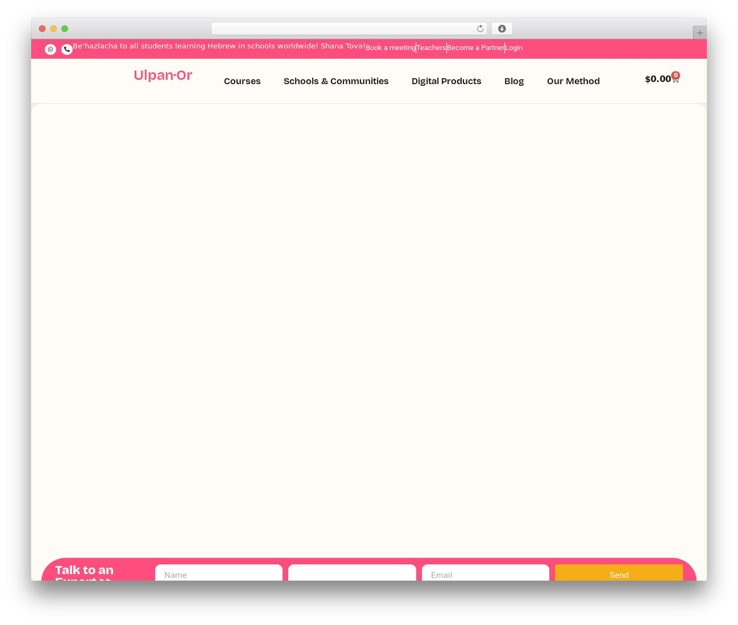Click the macOS yellow minimize button

54,29
